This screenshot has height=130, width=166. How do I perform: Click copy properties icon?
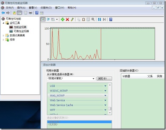pyautogui.click(x=79, y=19)
